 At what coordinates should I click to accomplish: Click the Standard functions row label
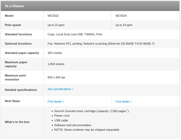[x=18, y=34]
